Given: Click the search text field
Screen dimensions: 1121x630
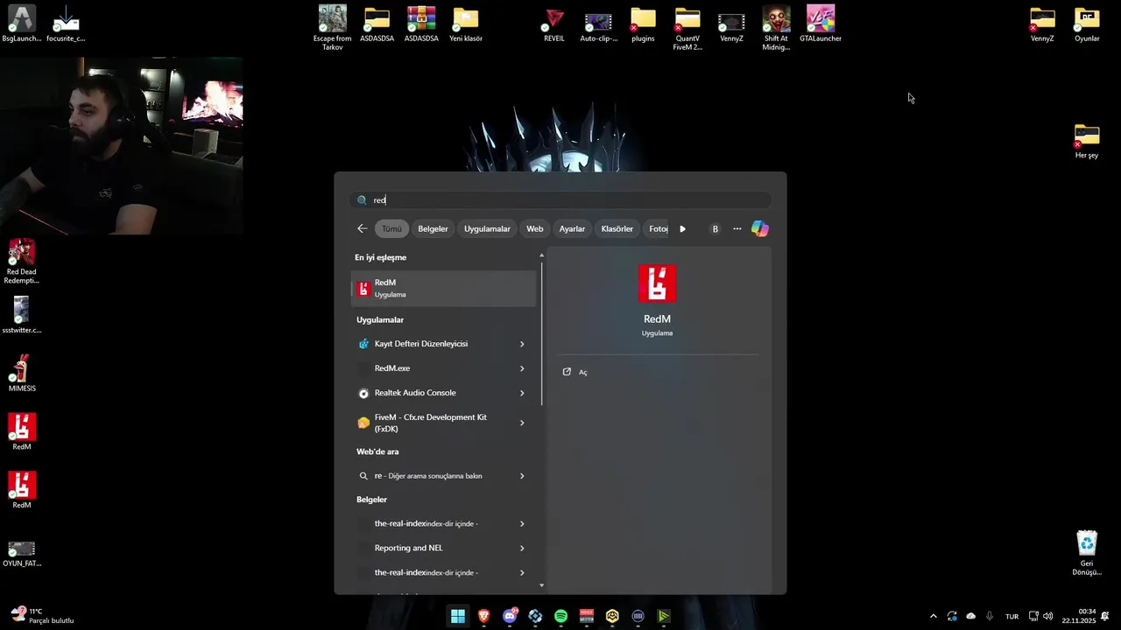Looking at the screenshot, I should click(560, 199).
